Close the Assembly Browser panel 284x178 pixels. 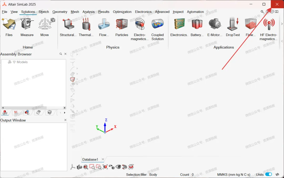point(65,54)
